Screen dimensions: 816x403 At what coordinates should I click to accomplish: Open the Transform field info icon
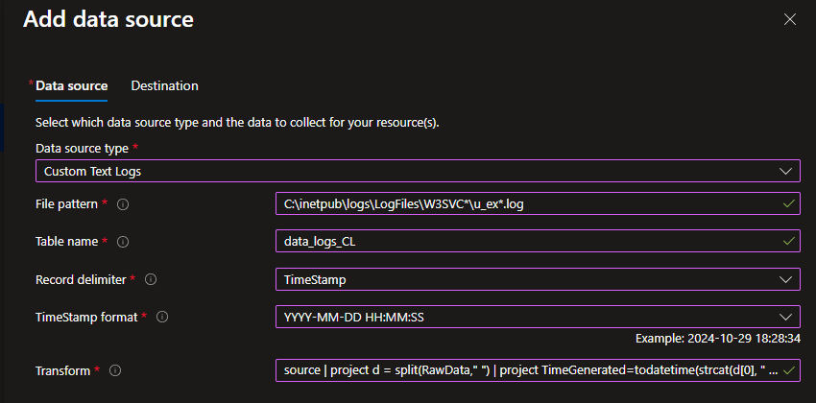pyautogui.click(x=115, y=370)
